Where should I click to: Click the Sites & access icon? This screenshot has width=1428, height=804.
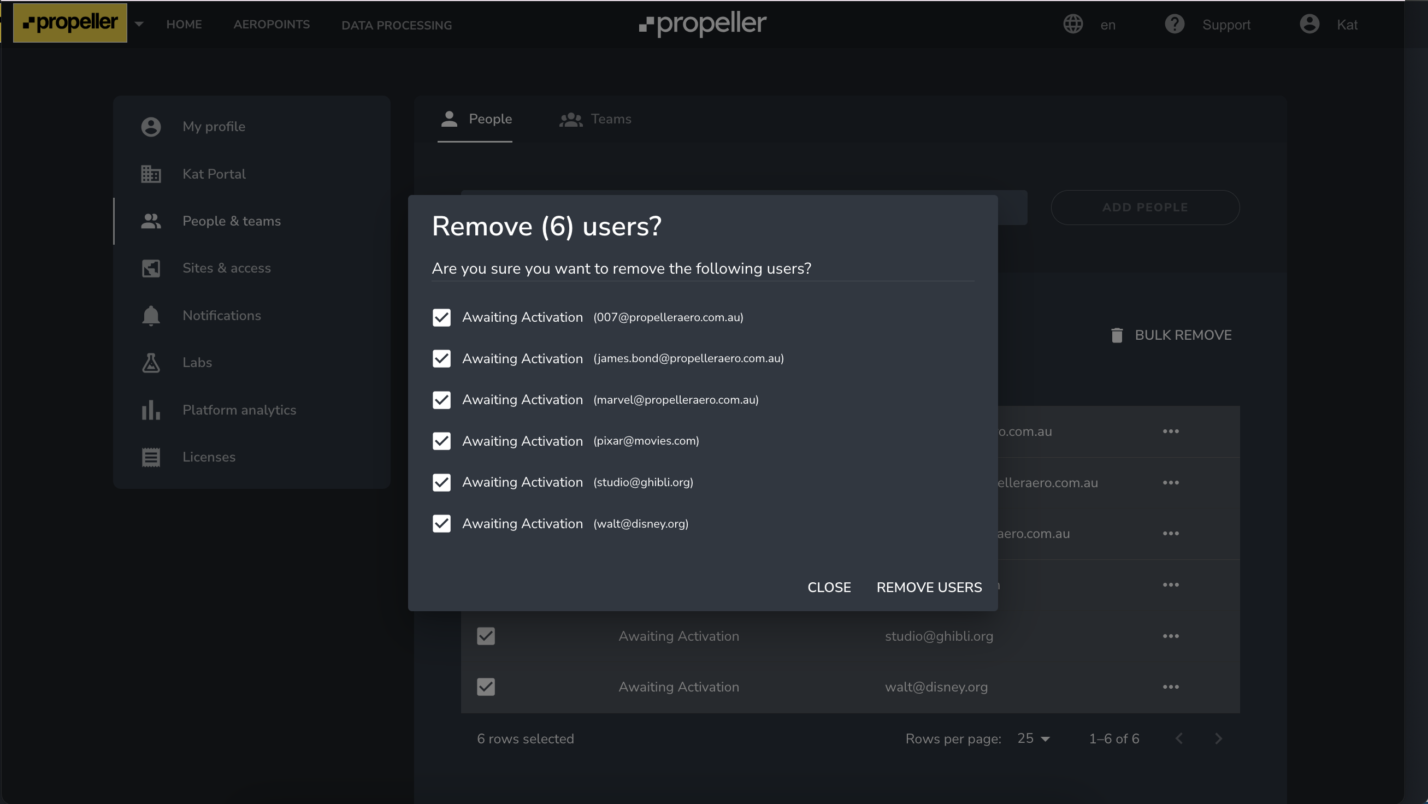pyautogui.click(x=151, y=268)
